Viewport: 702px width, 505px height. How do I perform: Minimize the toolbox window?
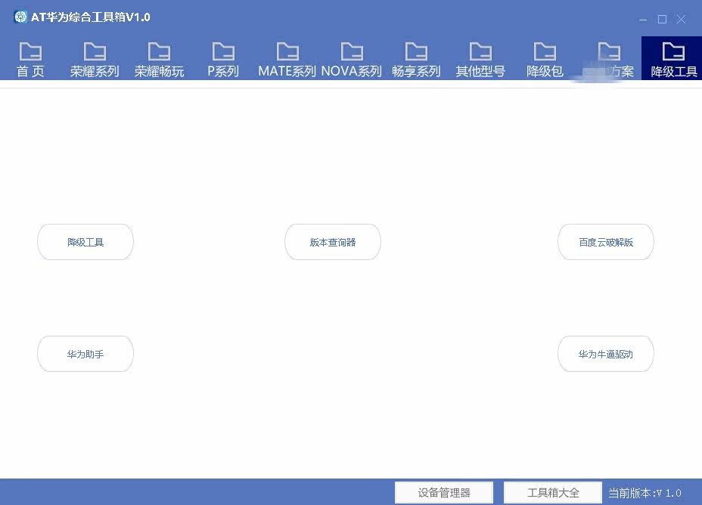click(643, 19)
